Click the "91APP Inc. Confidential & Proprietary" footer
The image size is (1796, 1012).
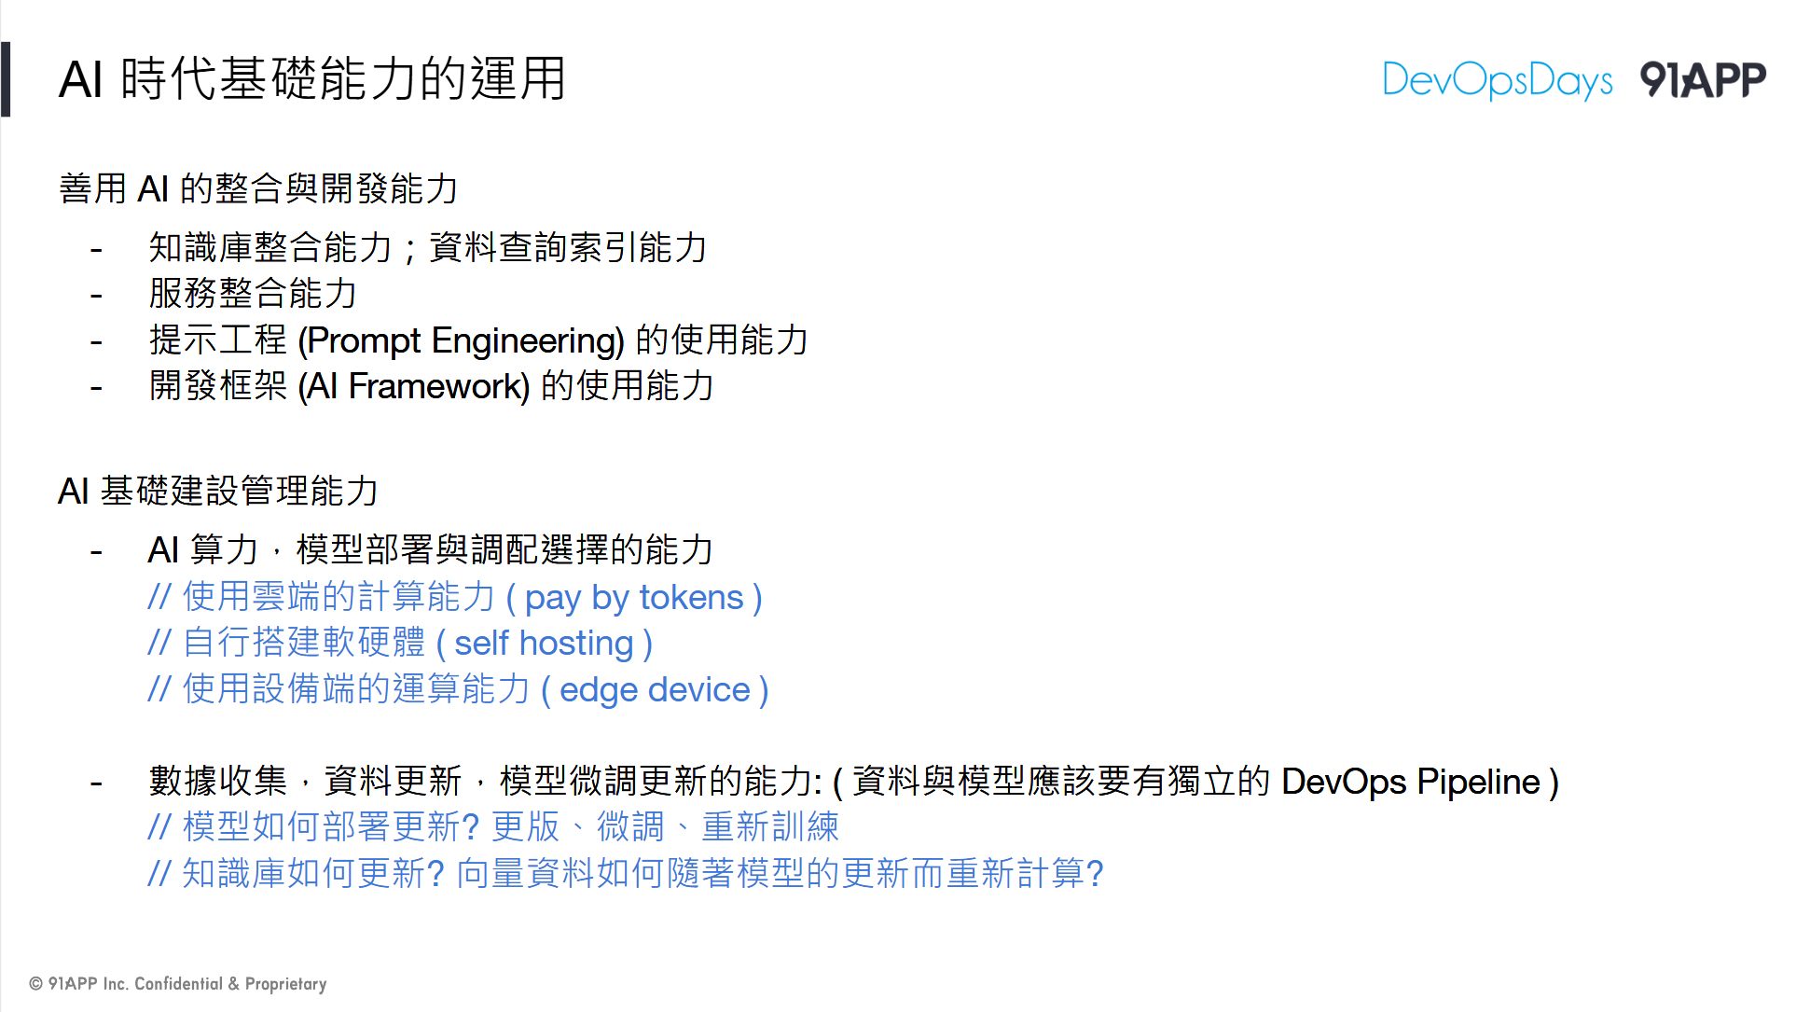[x=178, y=984]
